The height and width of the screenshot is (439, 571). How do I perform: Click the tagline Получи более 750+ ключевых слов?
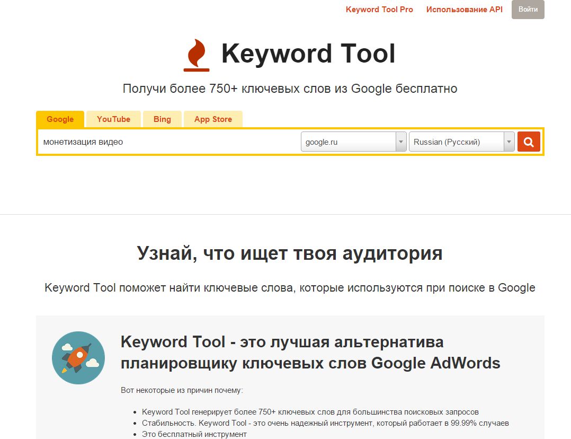click(290, 89)
